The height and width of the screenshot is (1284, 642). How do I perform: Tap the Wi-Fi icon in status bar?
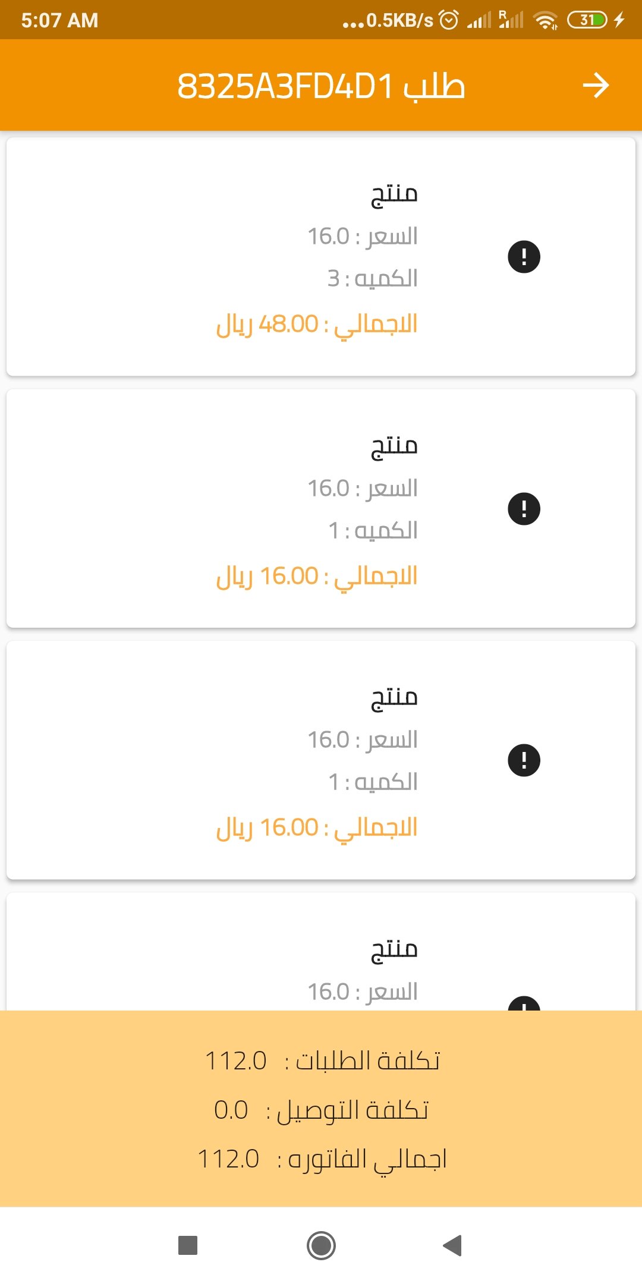[545, 20]
